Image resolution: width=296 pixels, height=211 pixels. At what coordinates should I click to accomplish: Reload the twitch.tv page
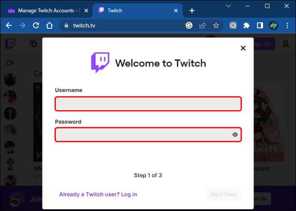36,25
